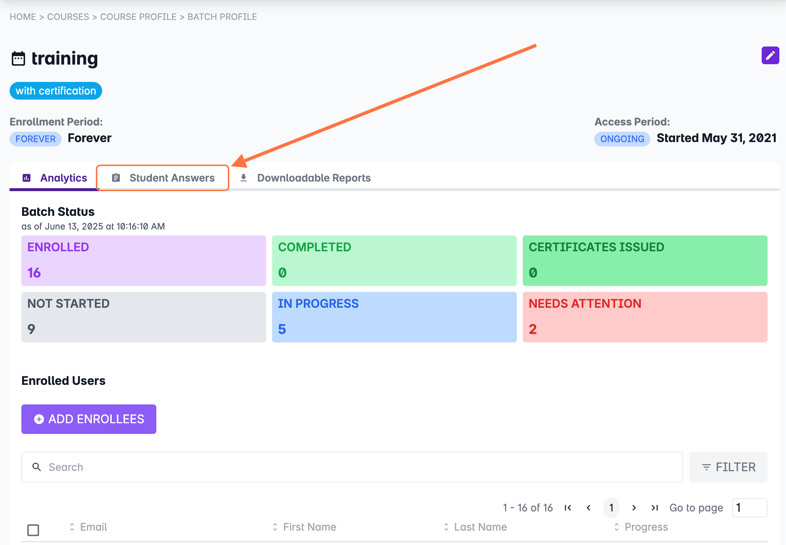
Task: Click the calendar icon beside training title
Action: tap(18, 59)
